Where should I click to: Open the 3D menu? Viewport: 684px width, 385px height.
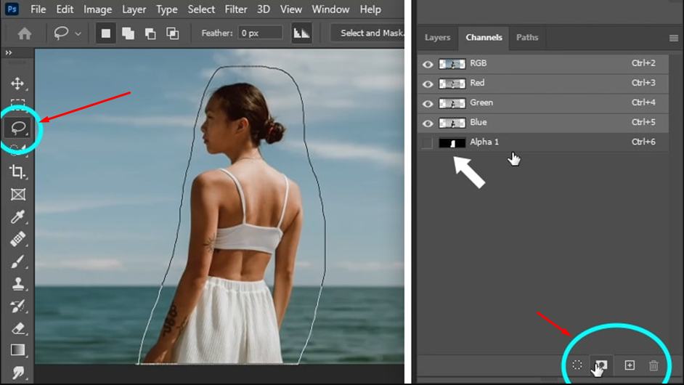[264, 9]
